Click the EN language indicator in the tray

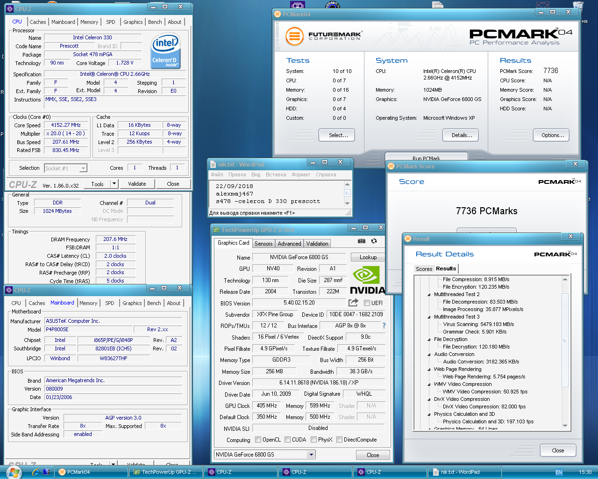tap(559, 472)
